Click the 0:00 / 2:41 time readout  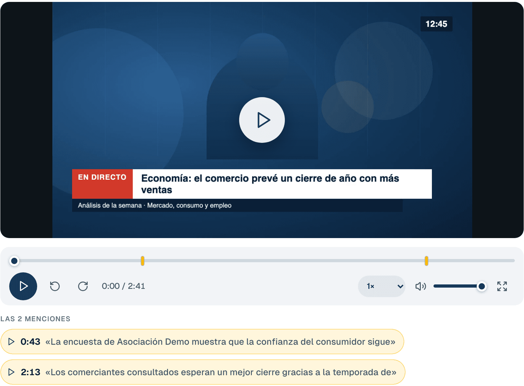pos(123,286)
